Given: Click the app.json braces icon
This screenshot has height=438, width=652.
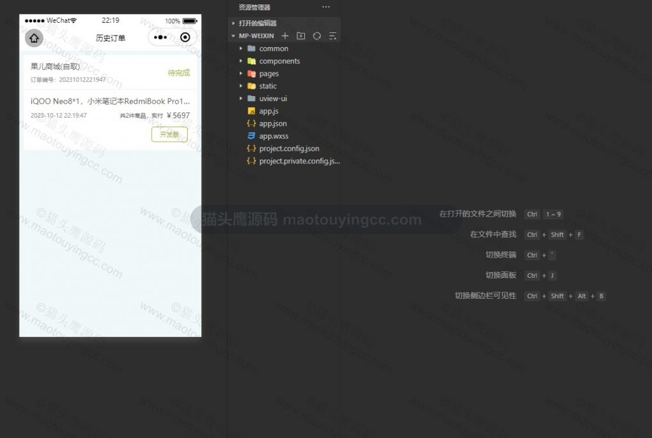Looking at the screenshot, I should click(x=251, y=123).
